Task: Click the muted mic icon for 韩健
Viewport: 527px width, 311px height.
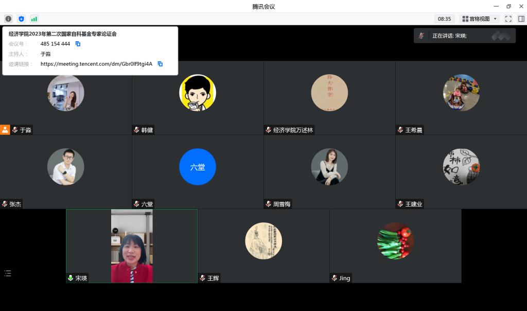Action: point(136,130)
